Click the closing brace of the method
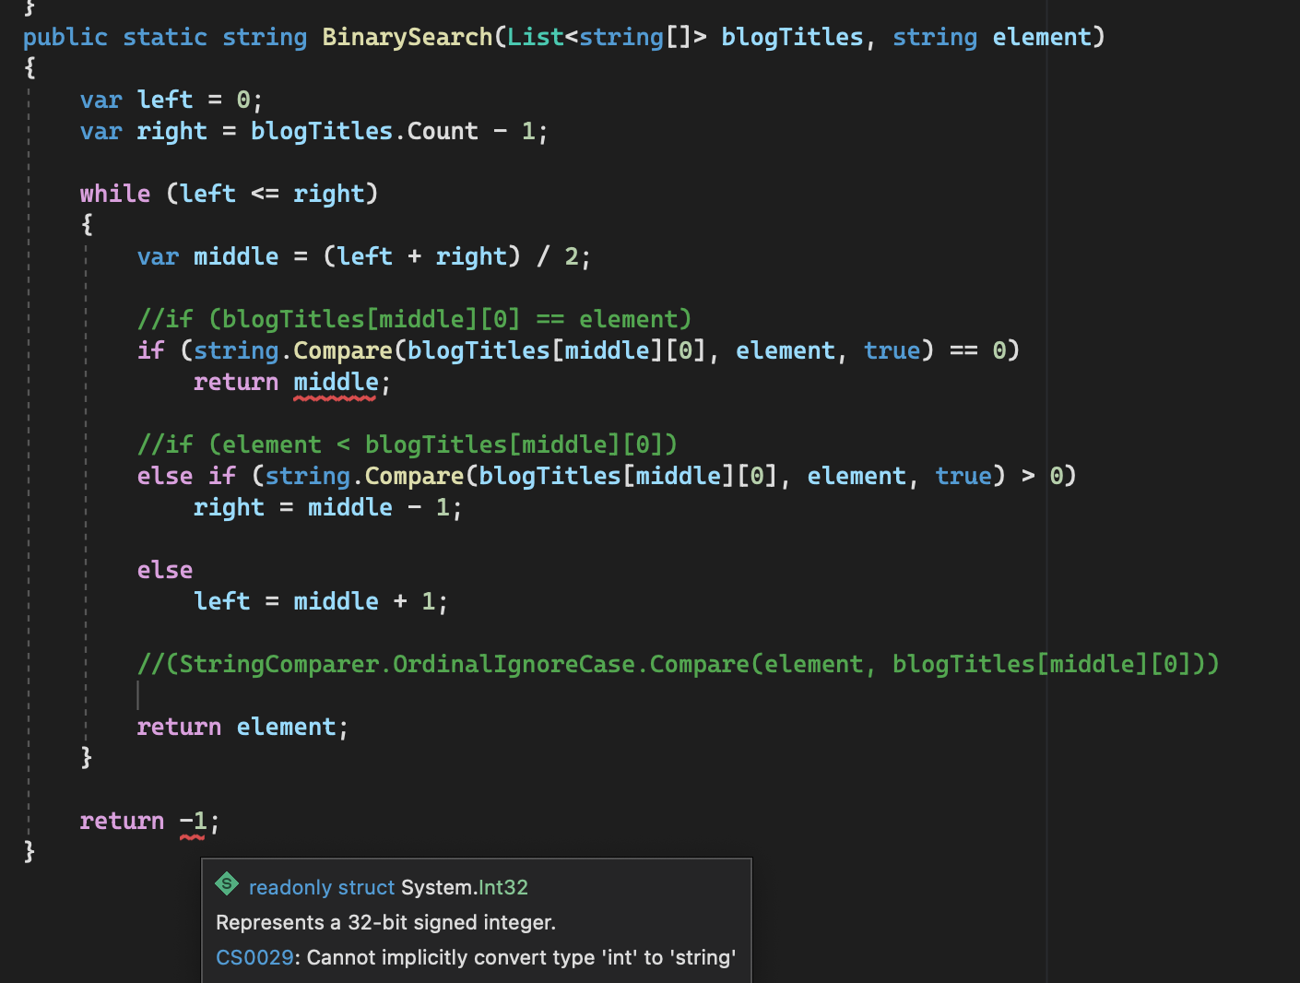The width and height of the screenshot is (1300, 983). point(29,851)
